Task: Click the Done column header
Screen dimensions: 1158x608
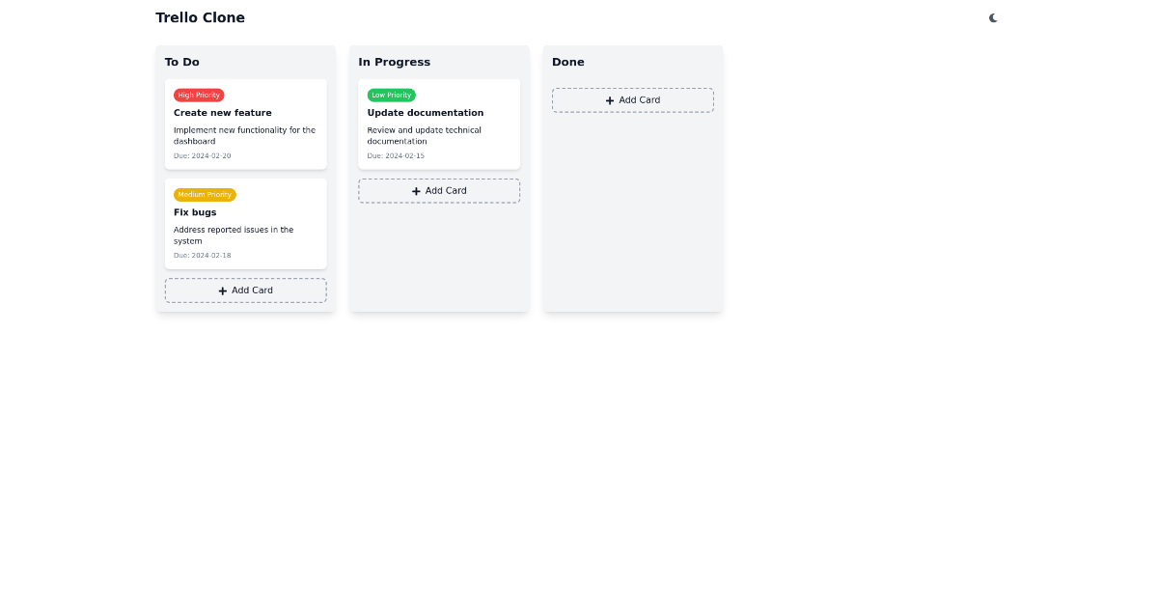Action: click(567, 62)
